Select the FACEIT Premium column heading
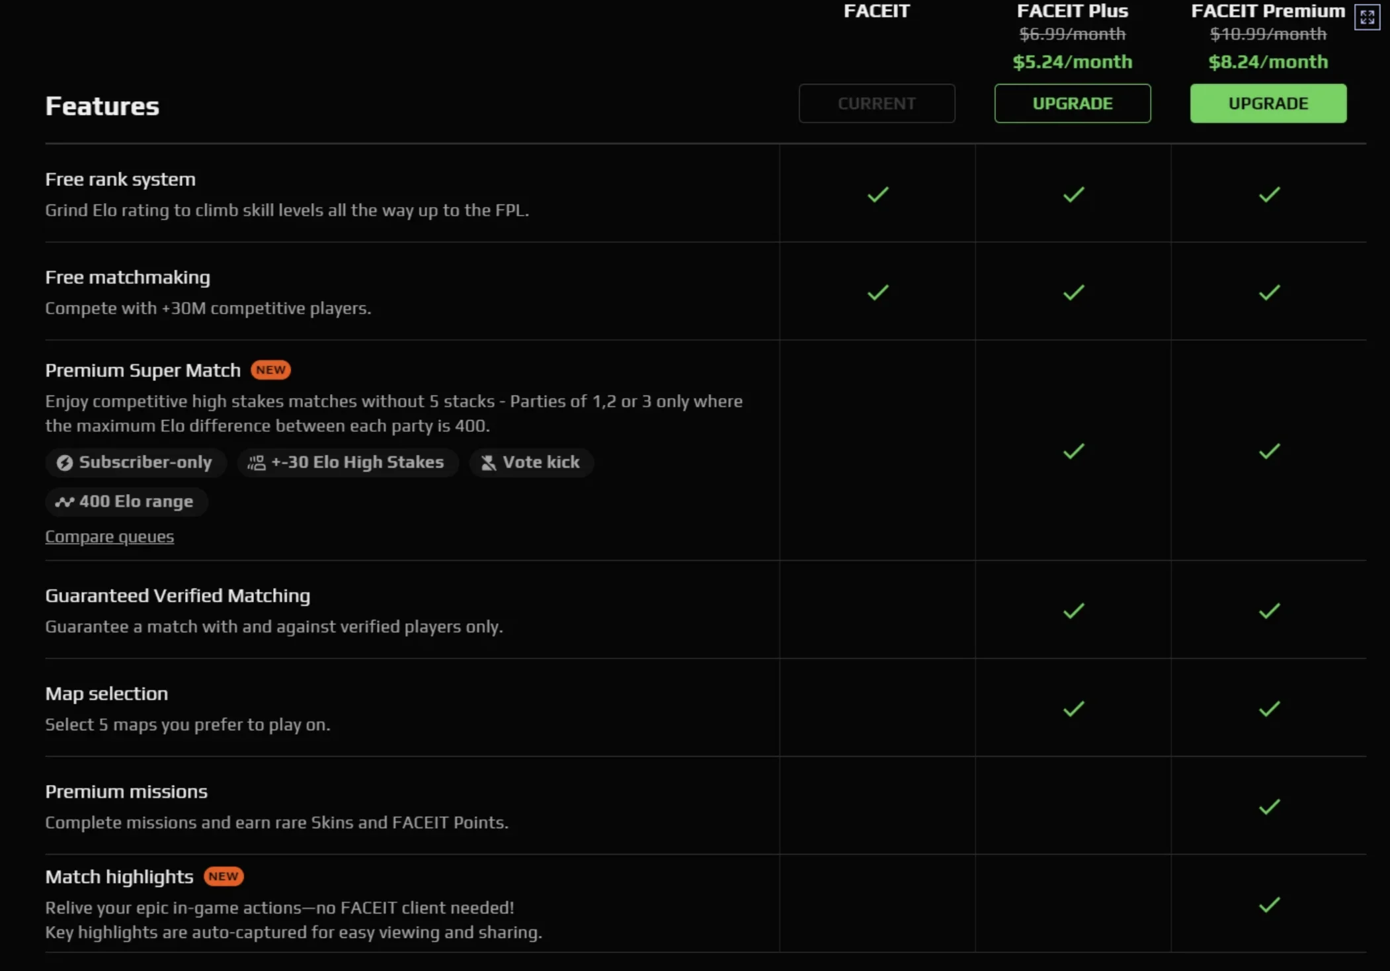 pos(1268,11)
